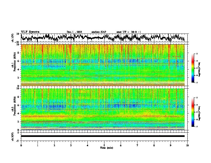Click time axis tick label "9"
The image size is (211, 163).
171,145
